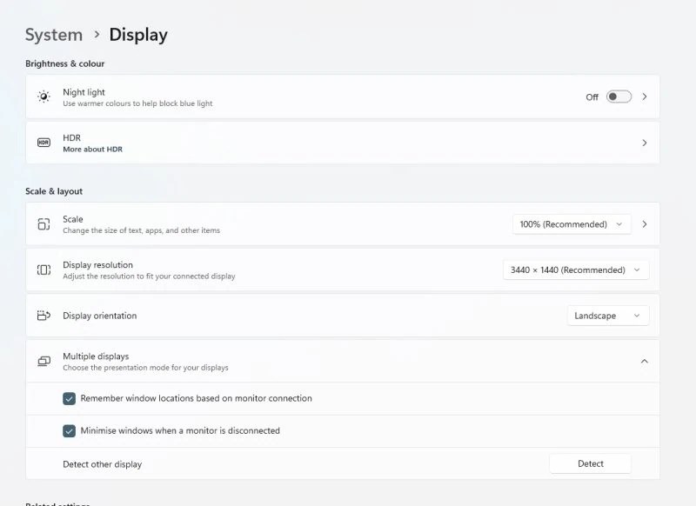Screen dimensions: 696x506
Task: Click the Scale icon
Action: click(x=43, y=223)
